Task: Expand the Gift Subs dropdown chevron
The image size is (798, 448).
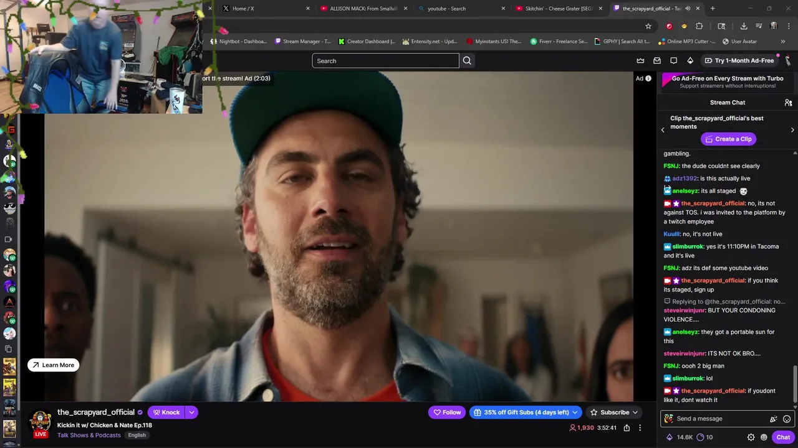Action: coord(575,412)
